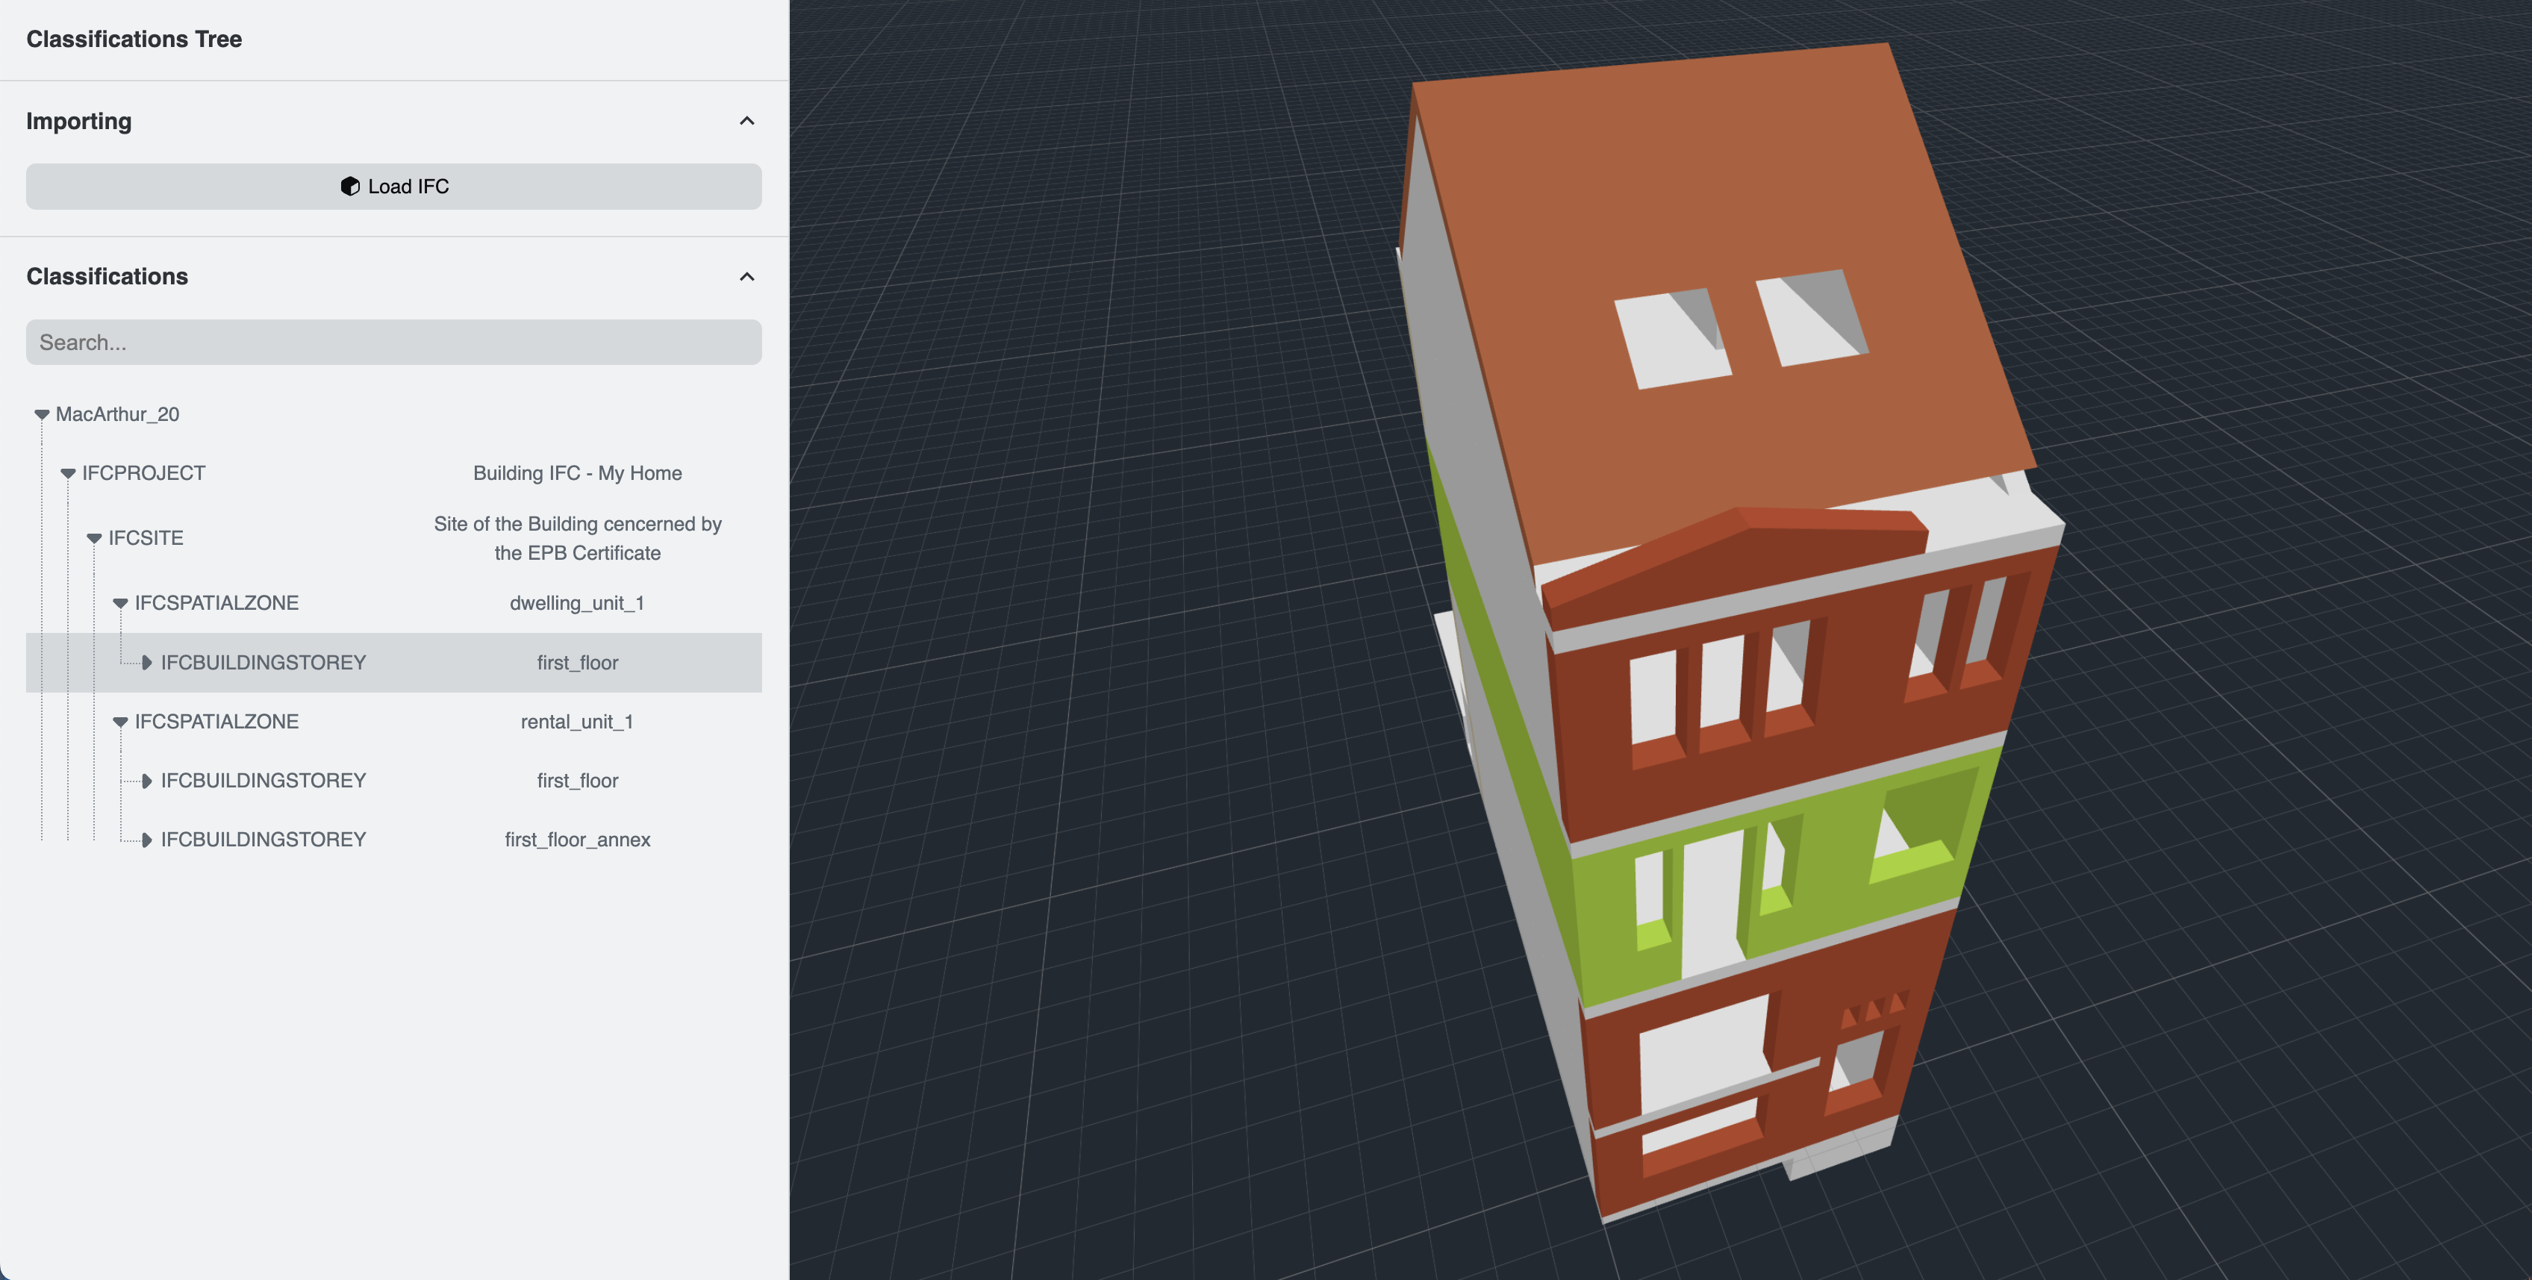The width and height of the screenshot is (2532, 1280).
Task: Collapse the MacArthur_20 tree node
Action: pyautogui.click(x=43, y=415)
